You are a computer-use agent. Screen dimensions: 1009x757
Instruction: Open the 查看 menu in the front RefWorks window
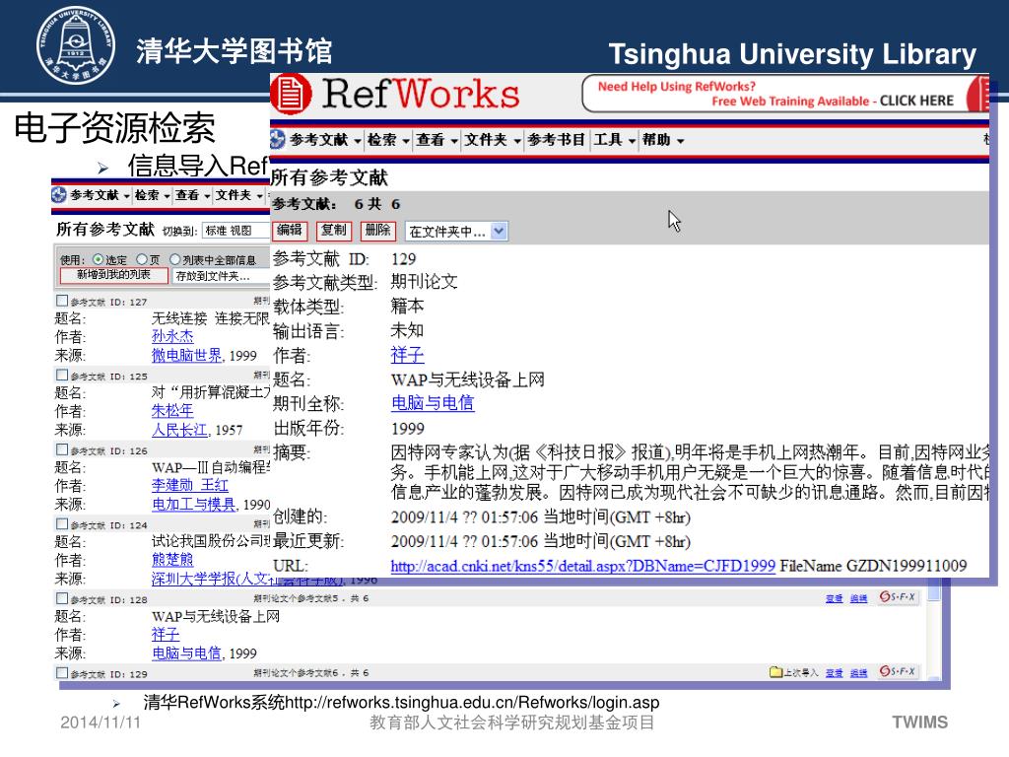tap(437, 140)
